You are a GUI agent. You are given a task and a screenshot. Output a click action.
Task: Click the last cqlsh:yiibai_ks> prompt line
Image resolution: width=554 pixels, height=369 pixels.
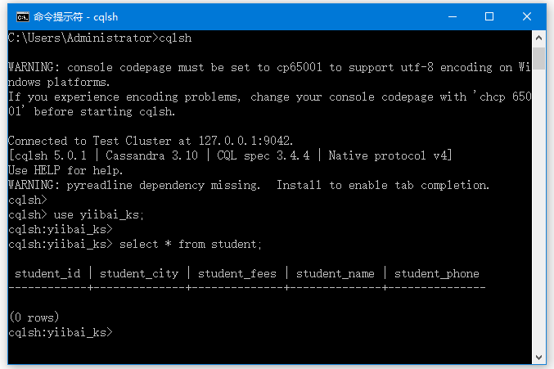pyautogui.click(x=60, y=332)
